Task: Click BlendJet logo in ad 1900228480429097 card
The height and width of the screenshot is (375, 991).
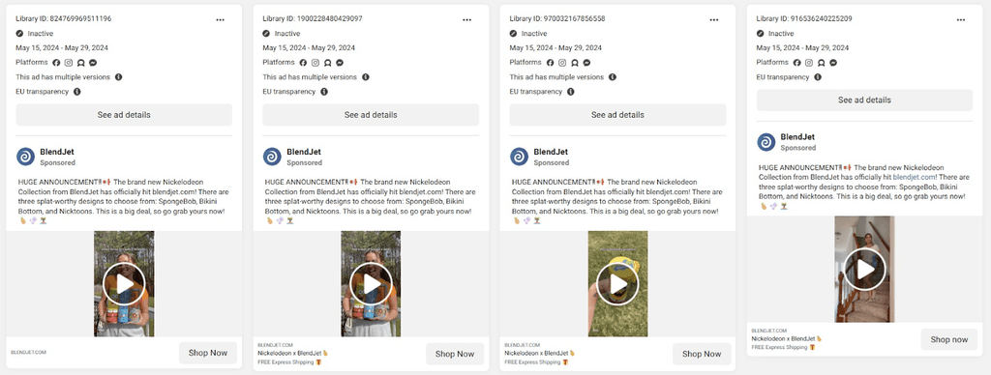Action: pyautogui.click(x=272, y=157)
